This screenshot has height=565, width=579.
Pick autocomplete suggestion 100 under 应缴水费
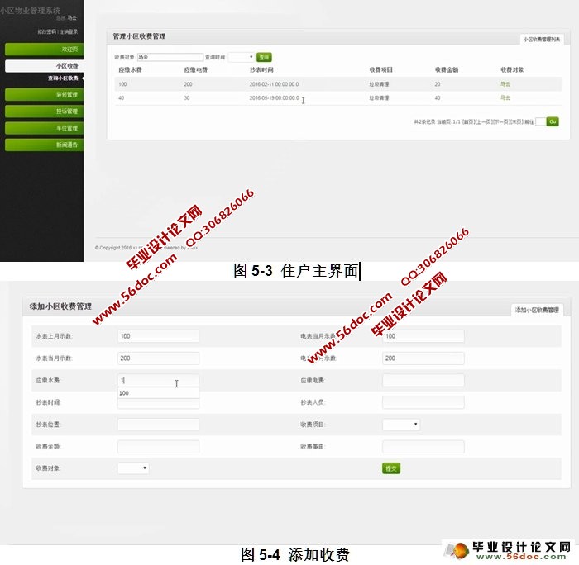click(158, 393)
